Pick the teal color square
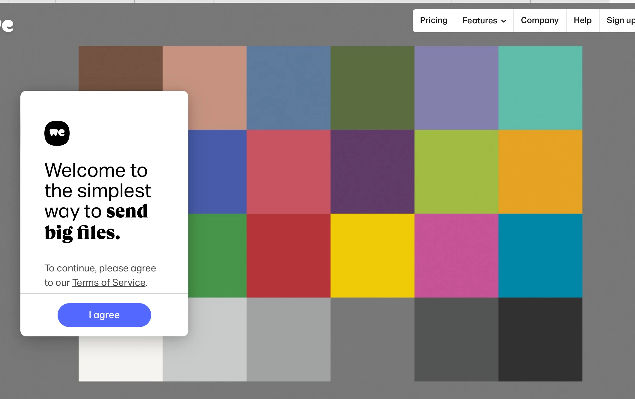 [540, 88]
